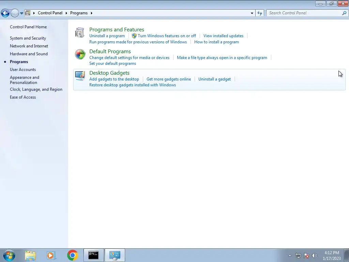Click the Control Panel address bar icon
Screen dimensions: 349x262
point(28,13)
